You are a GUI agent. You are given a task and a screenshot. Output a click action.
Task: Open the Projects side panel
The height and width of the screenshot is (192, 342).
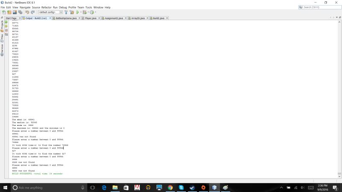click(x=2, y=26)
